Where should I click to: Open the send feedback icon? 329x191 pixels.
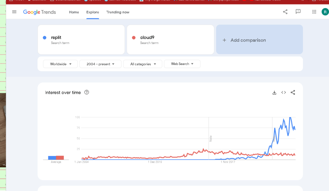coord(298,12)
